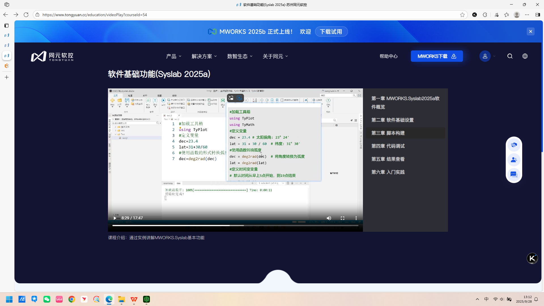Click the floating K assistant icon
The width and height of the screenshot is (544, 306).
click(x=532, y=258)
